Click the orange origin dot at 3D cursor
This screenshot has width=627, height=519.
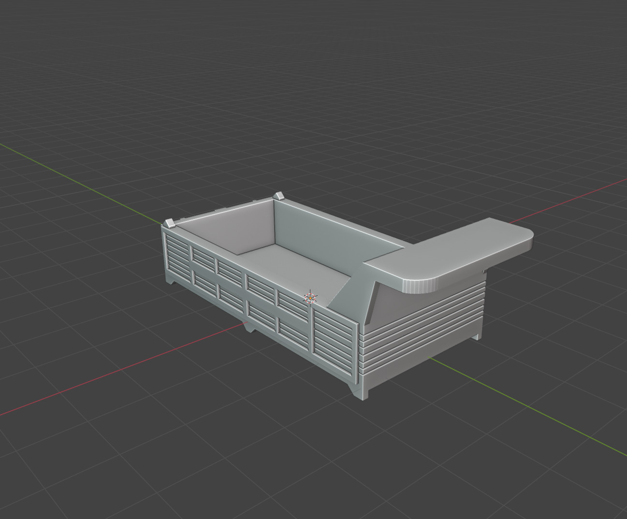[x=310, y=298]
